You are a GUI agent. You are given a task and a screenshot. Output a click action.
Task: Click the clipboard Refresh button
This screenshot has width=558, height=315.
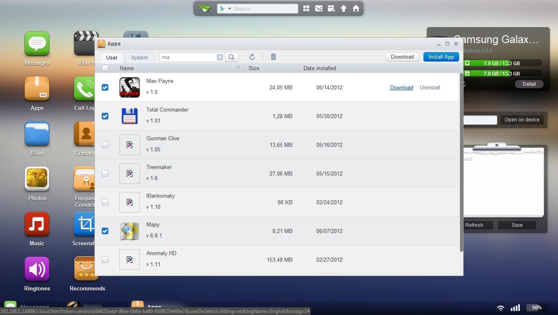point(478,225)
